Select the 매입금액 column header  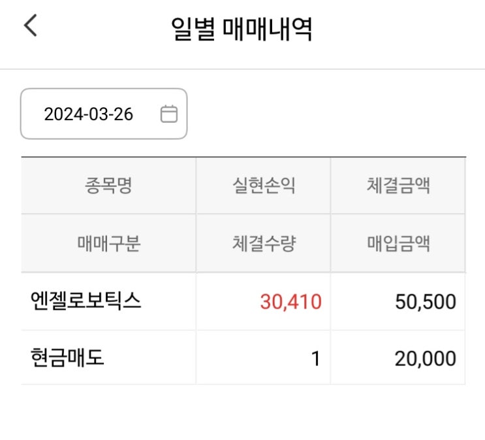click(398, 244)
